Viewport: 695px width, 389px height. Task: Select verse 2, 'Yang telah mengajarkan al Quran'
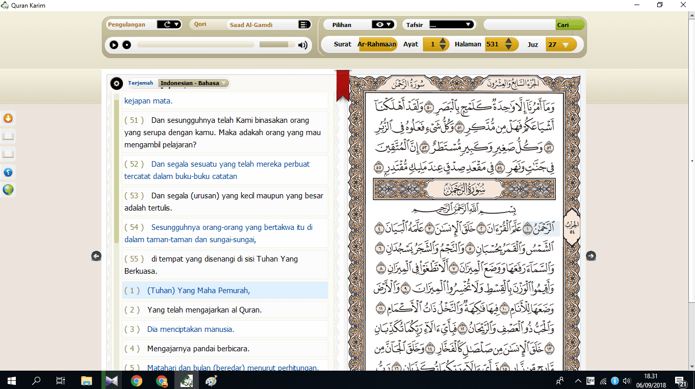click(x=225, y=310)
